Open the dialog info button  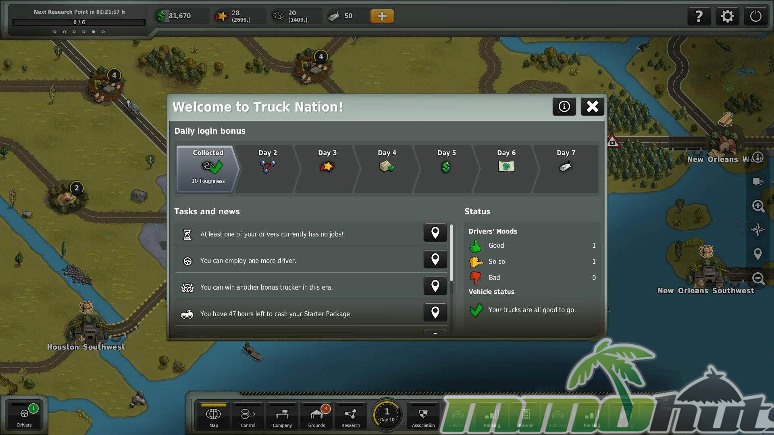(x=564, y=106)
